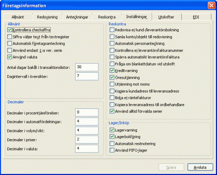Image resolution: width=217 pixels, height=175 pixels.
Task: Select the Utskrifter tab
Action: [x=166, y=17]
